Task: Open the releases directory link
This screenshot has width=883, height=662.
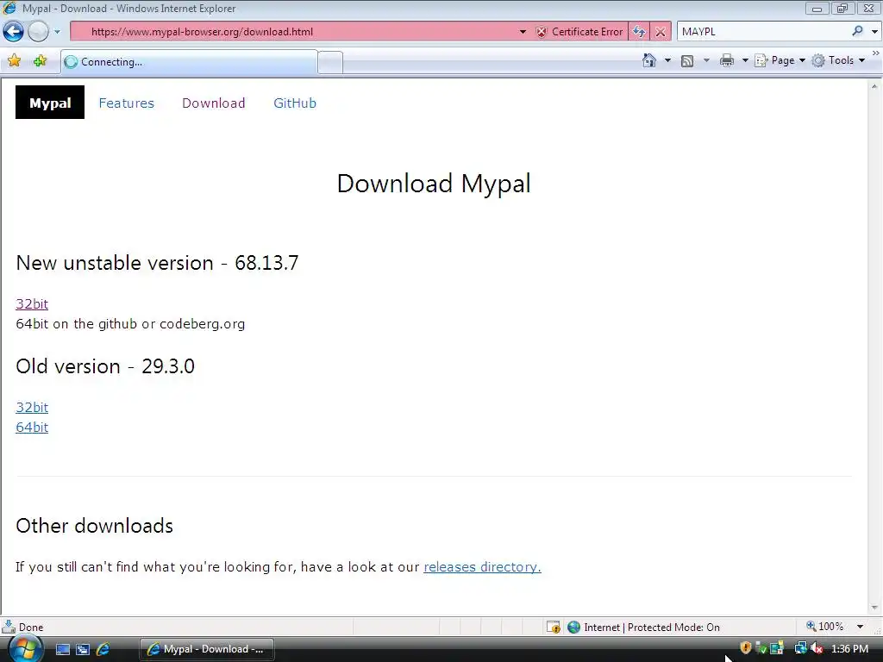Action: pos(482,567)
